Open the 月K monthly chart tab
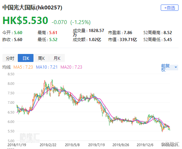This screenshot has height=149, width=182. 57,58
